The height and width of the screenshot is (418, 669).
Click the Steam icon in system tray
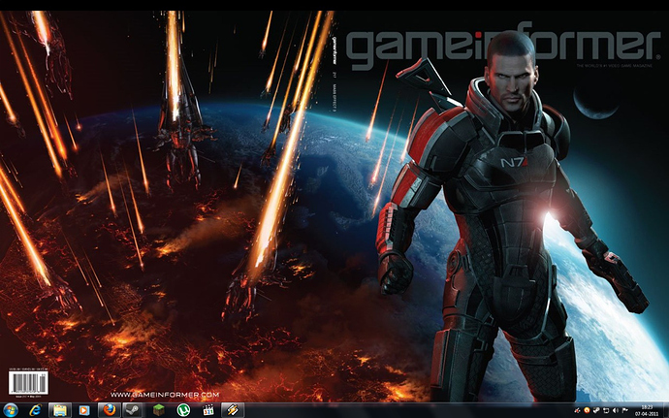[x=594, y=410]
